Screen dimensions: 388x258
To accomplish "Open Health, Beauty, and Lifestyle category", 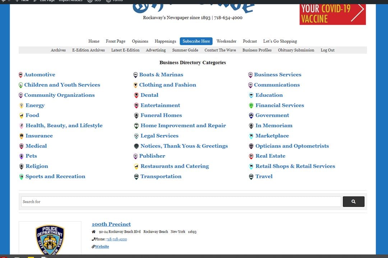I will [x=64, y=126].
